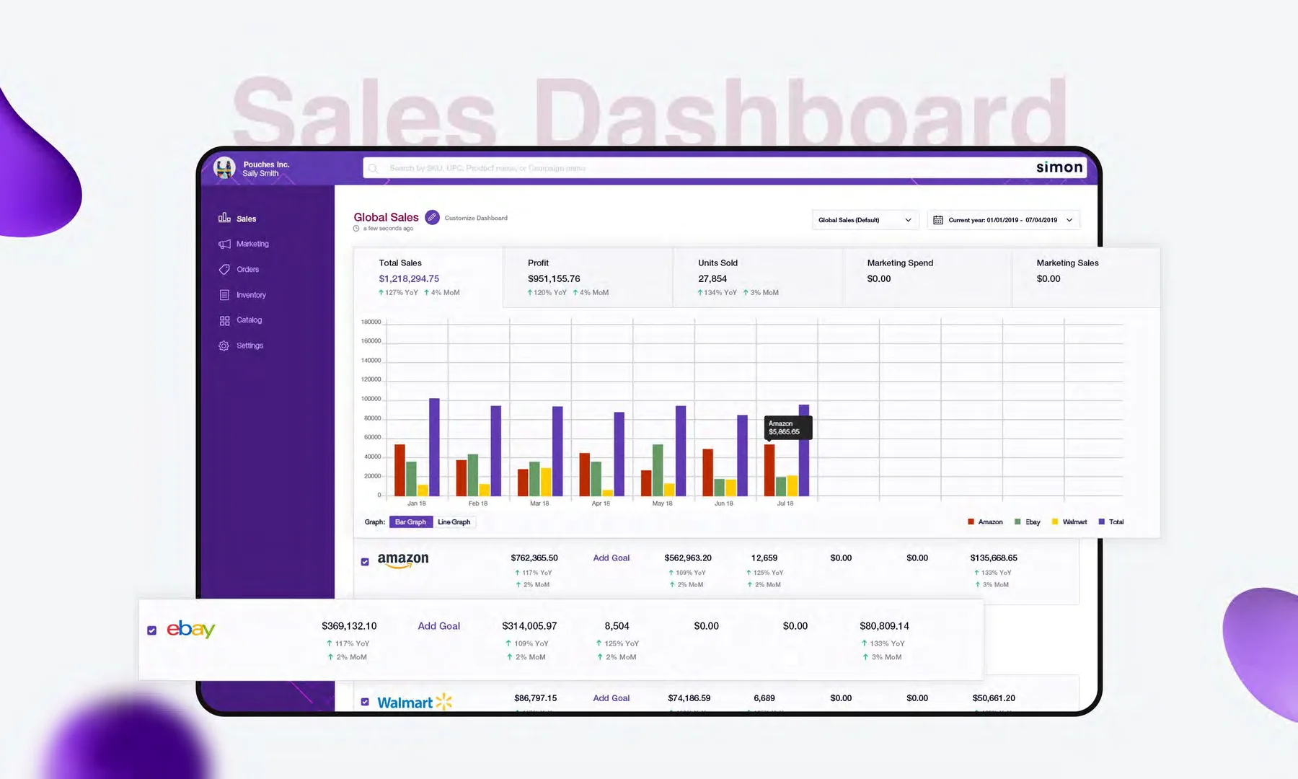Click the Amazon red legend swatch

click(x=971, y=521)
